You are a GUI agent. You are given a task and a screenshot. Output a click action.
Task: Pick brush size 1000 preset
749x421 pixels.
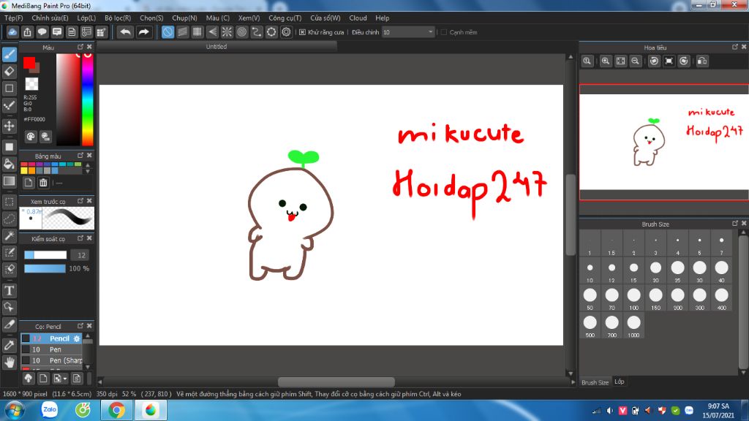[x=634, y=325]
